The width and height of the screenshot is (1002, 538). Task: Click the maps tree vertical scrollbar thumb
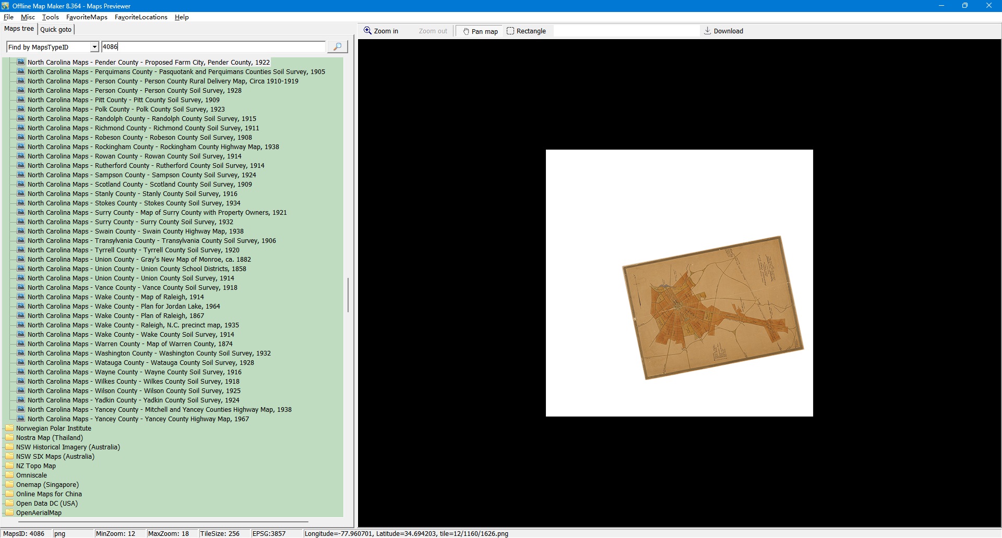coord(348,295)
